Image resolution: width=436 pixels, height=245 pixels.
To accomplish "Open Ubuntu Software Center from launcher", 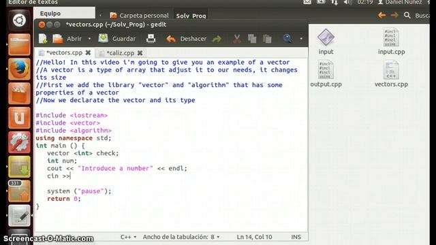I will [x=19, y=94].
